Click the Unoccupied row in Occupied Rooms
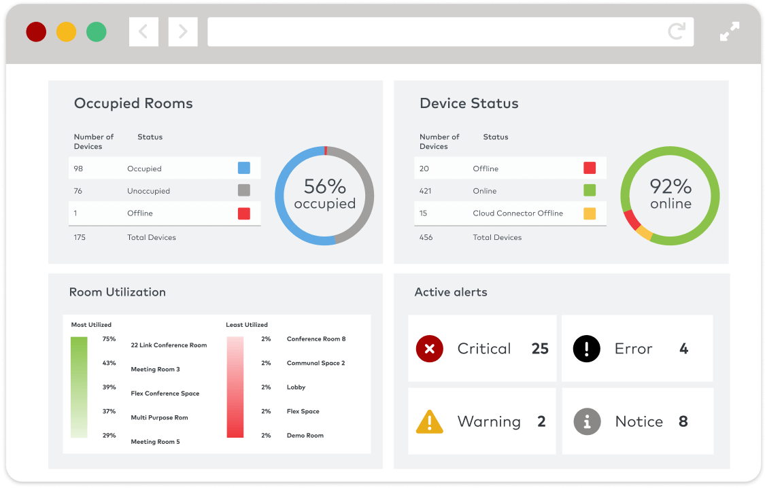The image size is (765, 488). (164, 191)
